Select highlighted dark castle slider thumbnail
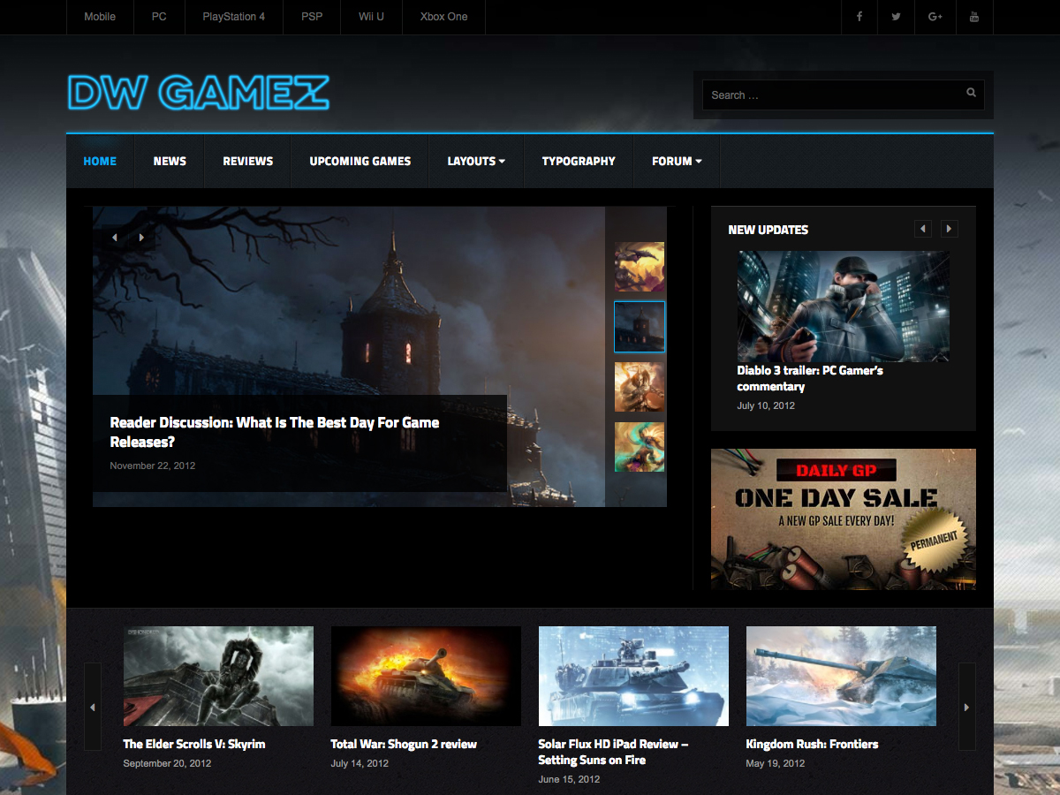Image resolution: width=1060 pixels, height=795 pixels. pos(640,327)
